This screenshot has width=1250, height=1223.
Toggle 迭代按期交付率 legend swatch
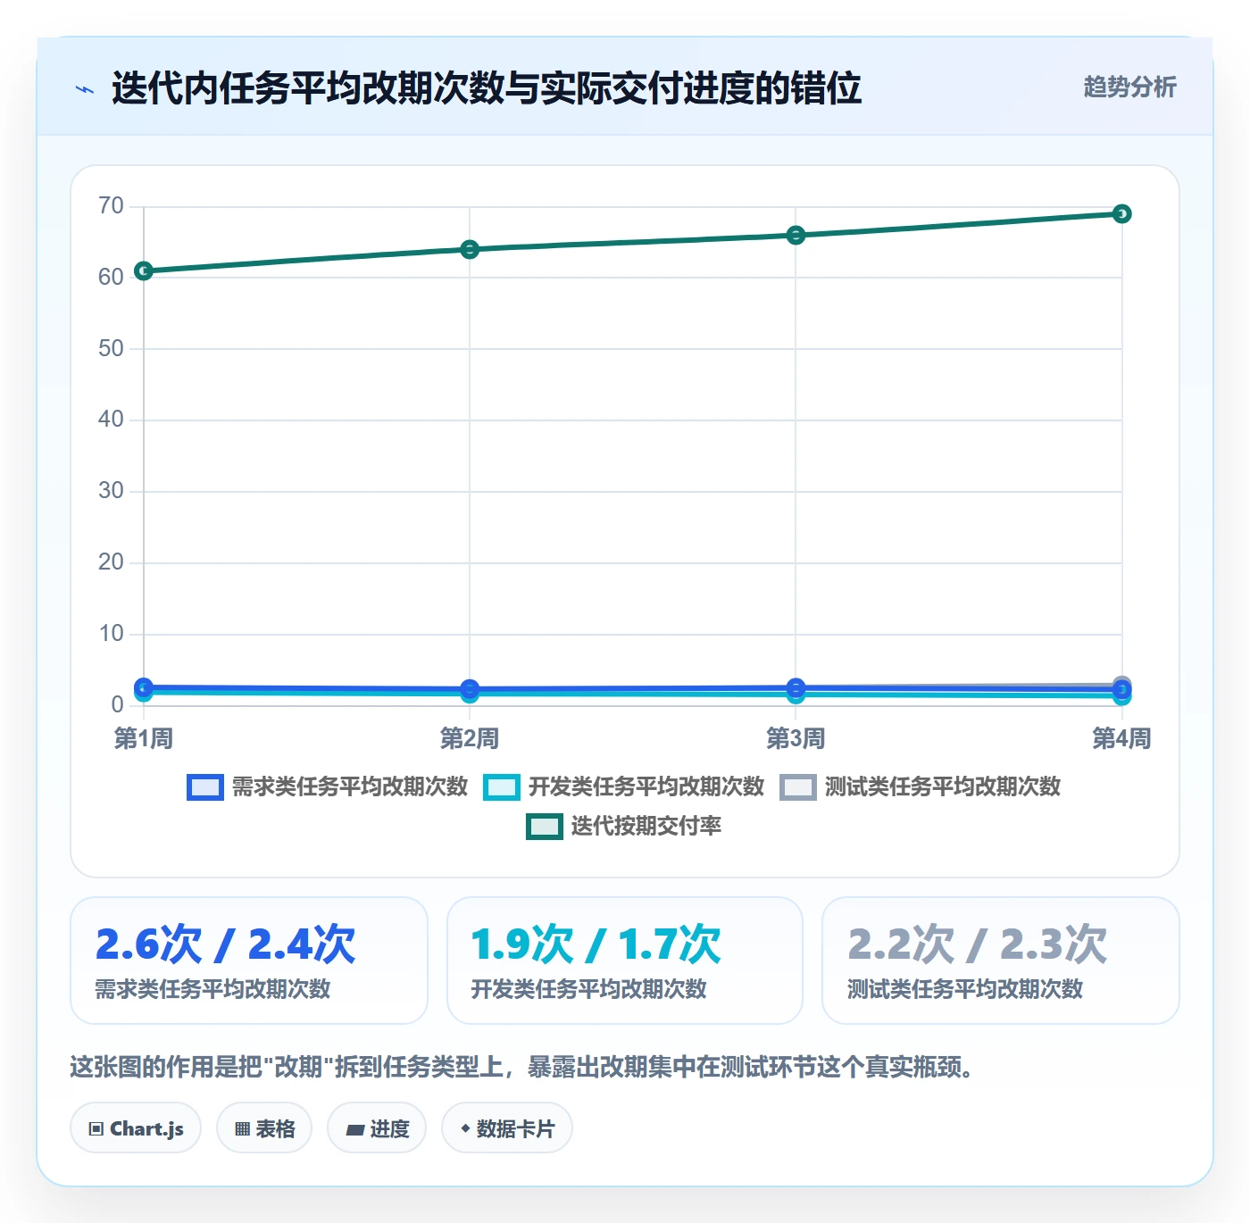point(545,827)
